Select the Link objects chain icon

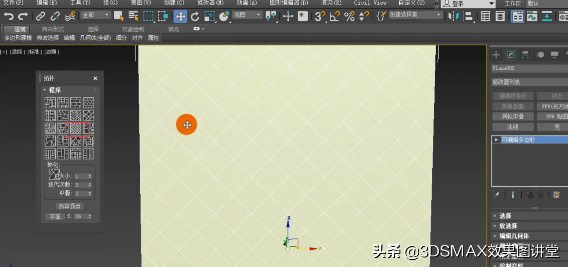(x=40, y=16)
